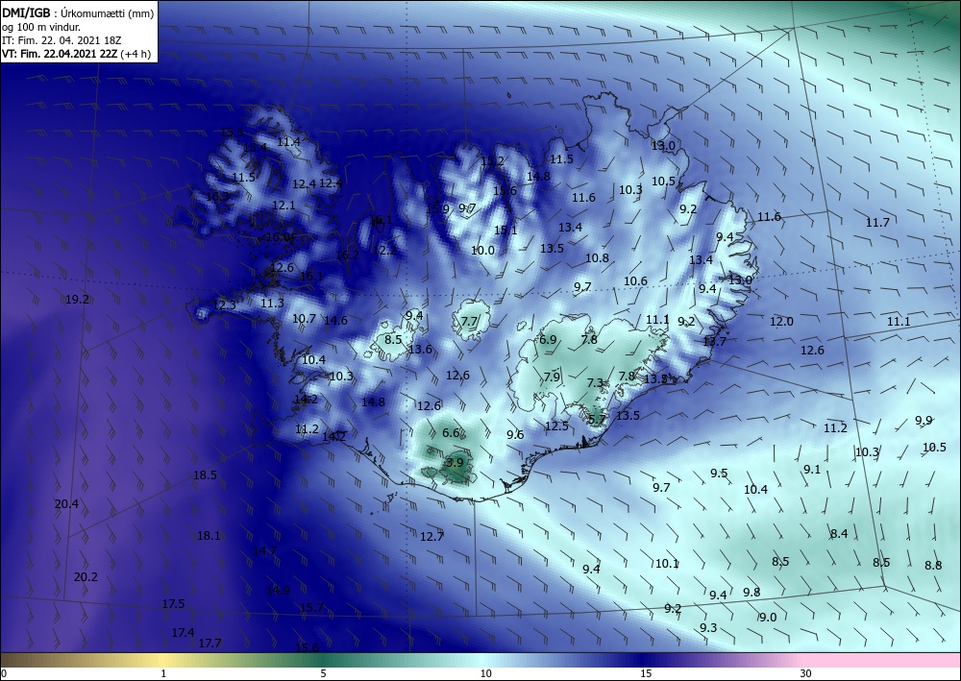Click the map value 19.2

click(77, 300)
